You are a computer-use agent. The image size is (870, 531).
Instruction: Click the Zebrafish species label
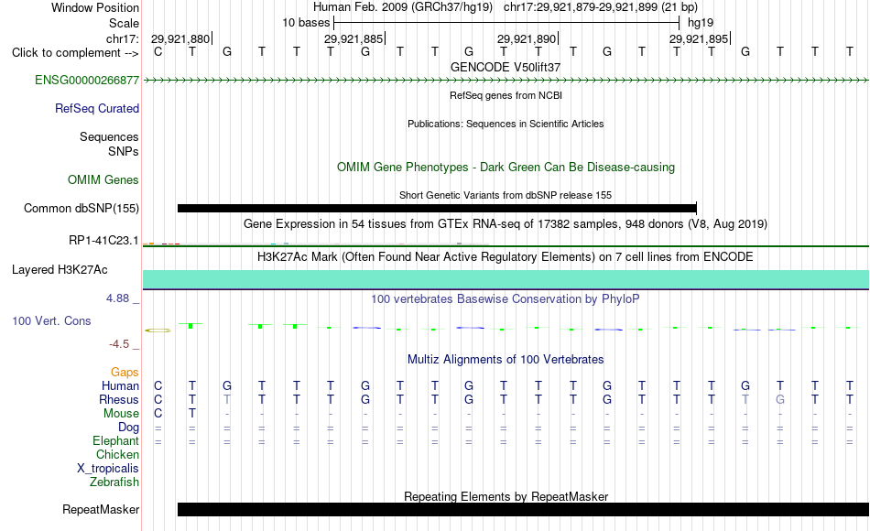[x=114, y=482]
